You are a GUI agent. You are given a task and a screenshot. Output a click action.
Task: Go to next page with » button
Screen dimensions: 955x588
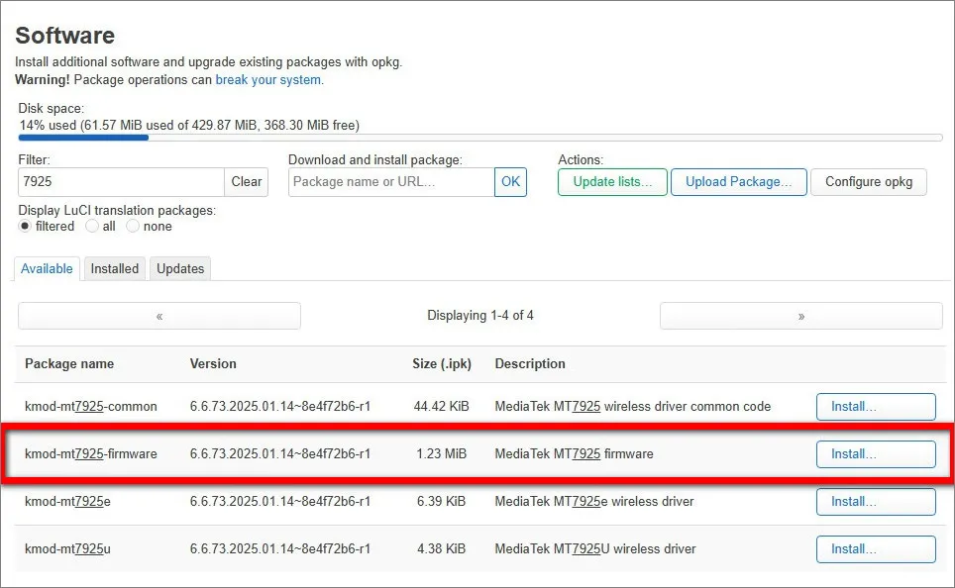pyautogui.click(x=800, y=316)
